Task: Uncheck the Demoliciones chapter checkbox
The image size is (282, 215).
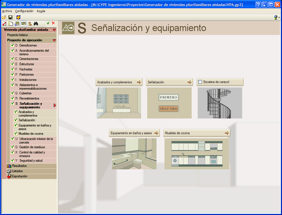Action: (12, 45)
